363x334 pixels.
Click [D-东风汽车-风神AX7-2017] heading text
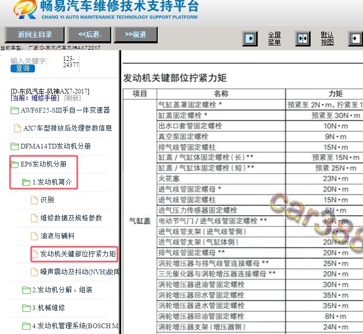coord(50,91)
